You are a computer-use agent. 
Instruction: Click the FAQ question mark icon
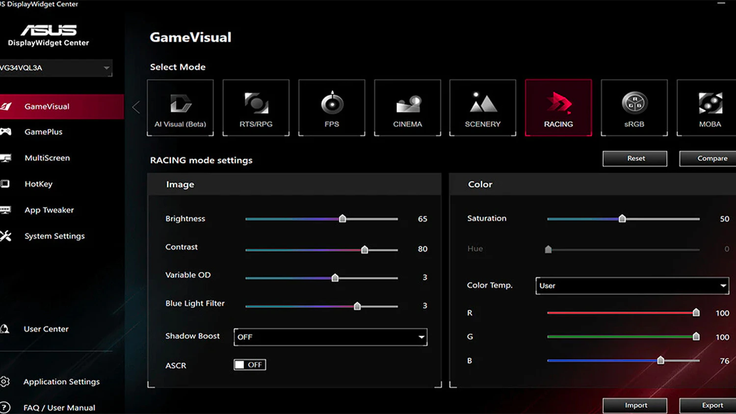click(5, 407)
